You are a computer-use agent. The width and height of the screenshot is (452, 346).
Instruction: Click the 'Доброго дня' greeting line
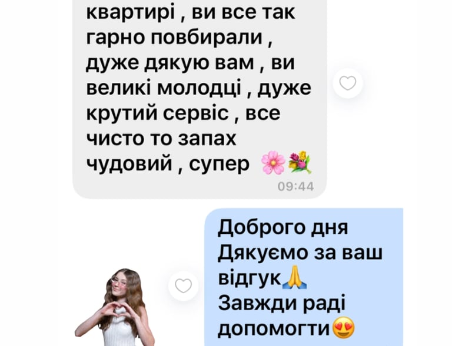pyautogui.click(x=282, y=227)
